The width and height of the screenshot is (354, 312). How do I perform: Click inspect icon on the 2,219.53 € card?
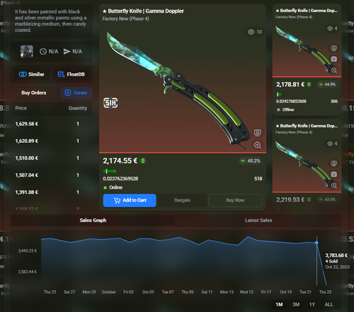(x=333, y=163)
